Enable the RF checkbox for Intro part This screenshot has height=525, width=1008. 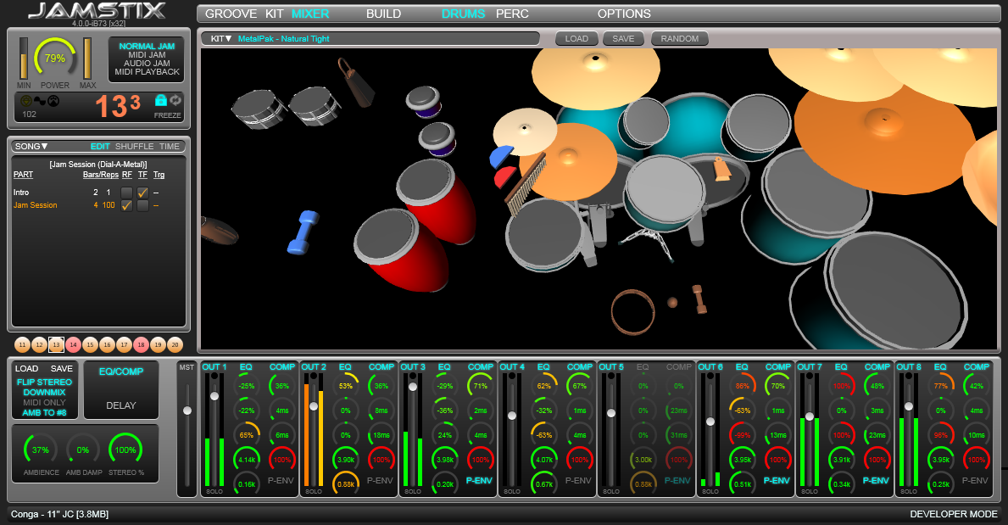pos(126,193)
